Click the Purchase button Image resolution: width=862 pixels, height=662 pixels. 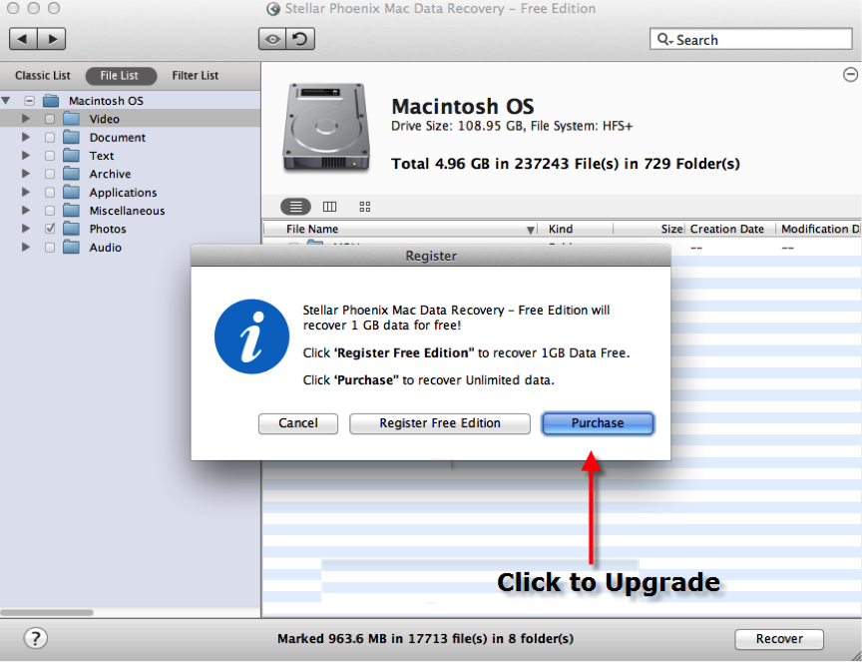598,423
